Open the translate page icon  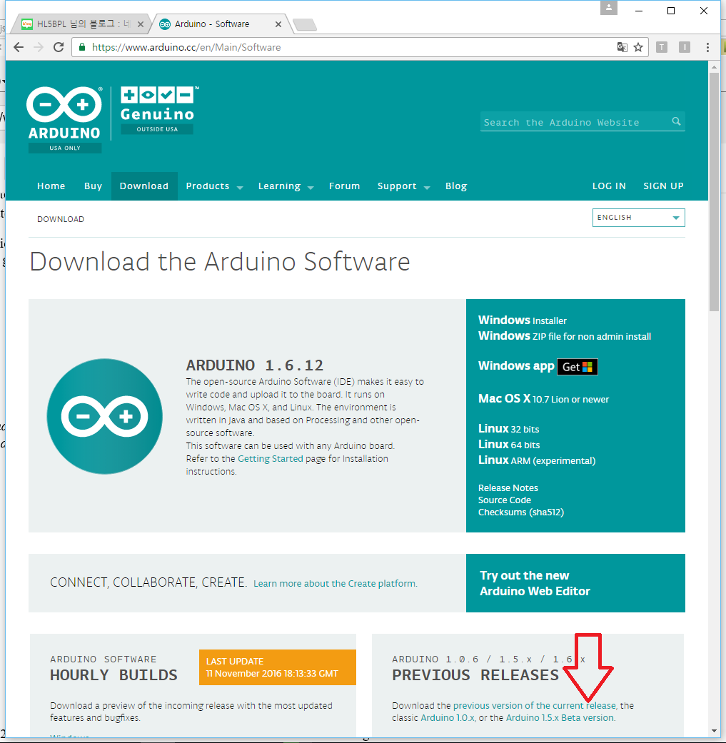pos(622,47)
